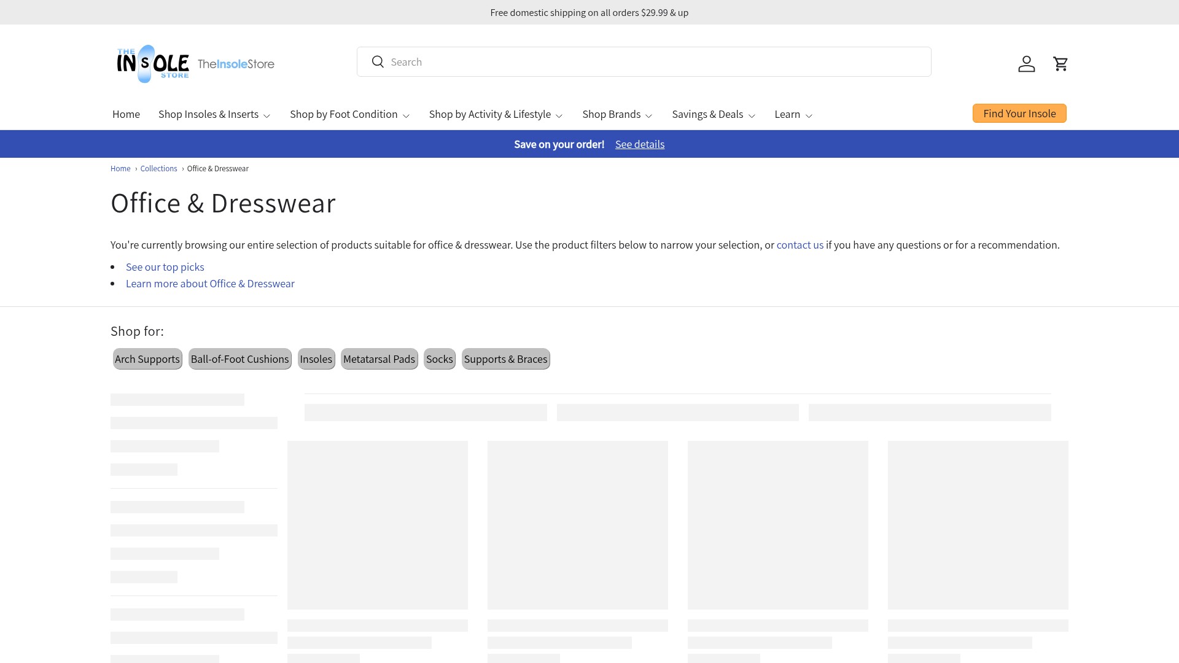
Task: Expand Shop by Activity & Lifestyle menu
Action: click(496, 114)
